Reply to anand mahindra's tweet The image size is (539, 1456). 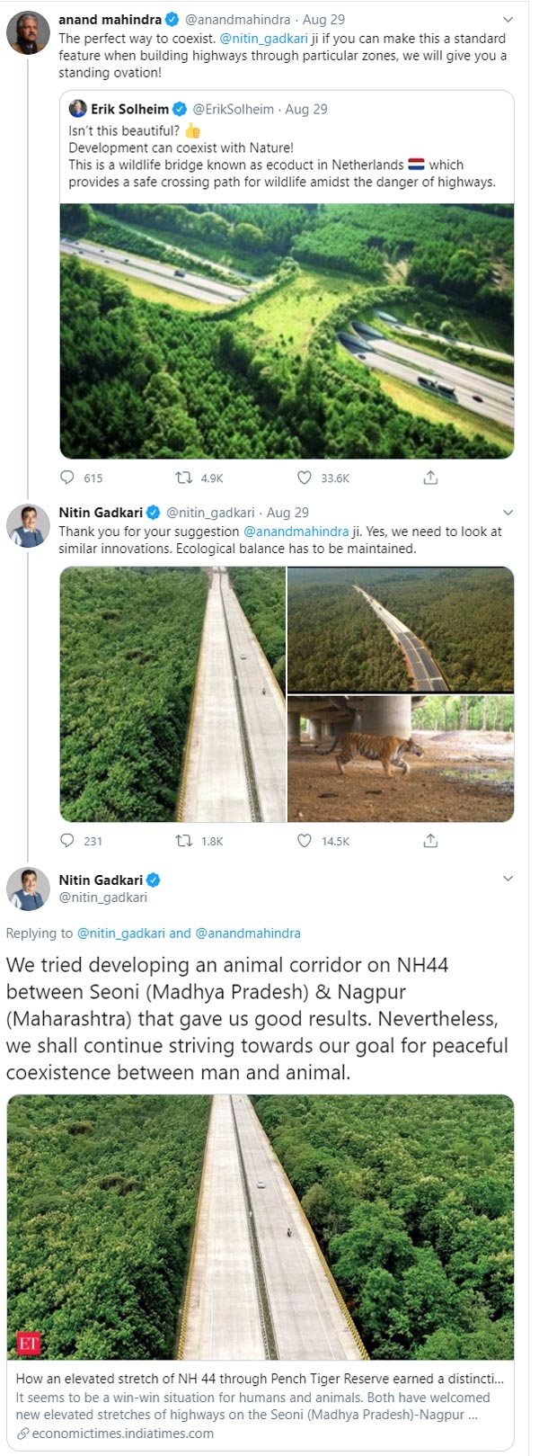pos(67,478)
